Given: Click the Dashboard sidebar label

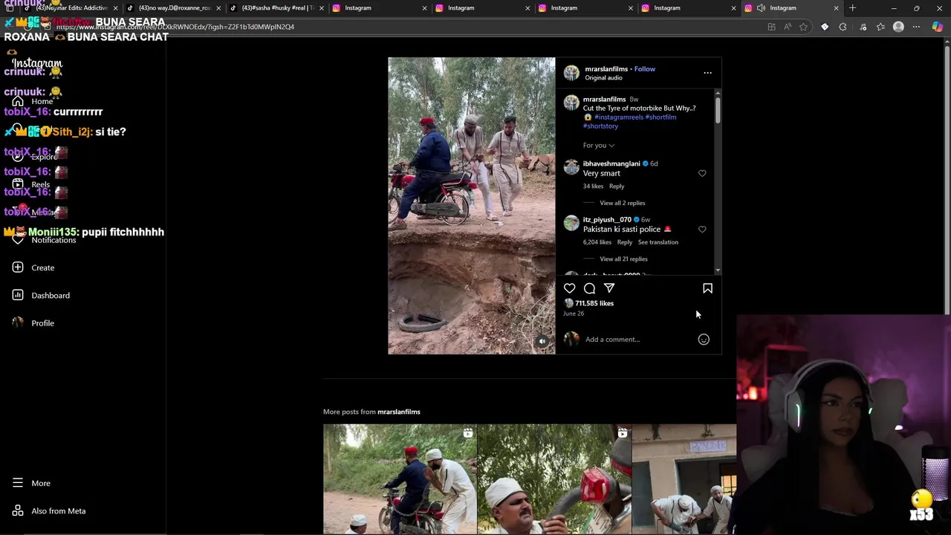Looking at the screenshot, I should [x=51, y=295].
